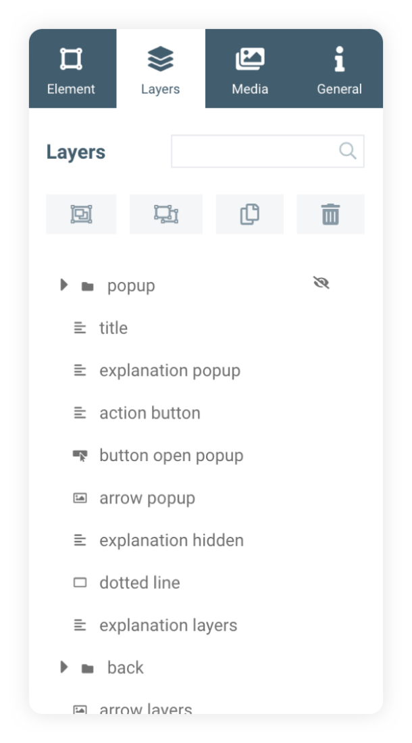The image size is (412, 743).
Task: Click the arrow popup image icon
Action: pos(80,498)
